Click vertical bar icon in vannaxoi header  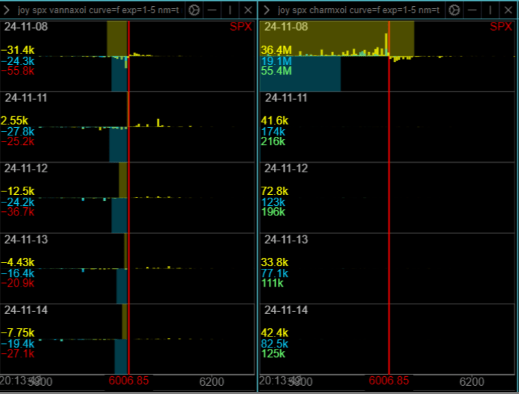pyautogui.click(x=230, y=10)
